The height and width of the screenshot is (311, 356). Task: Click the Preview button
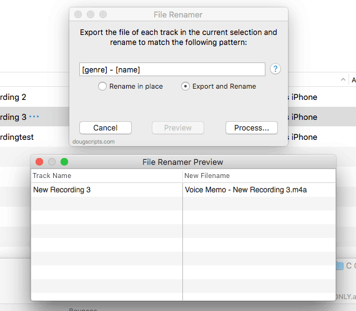(178, 128)
